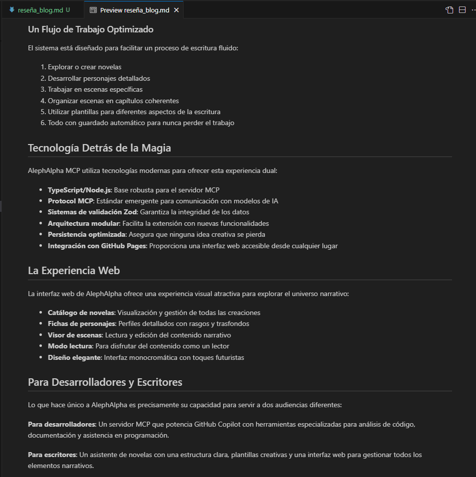This screenshot has height=477, width=476.
Task: Click the bold 'Integración con GitHub Pages' text
Action: tap(97, 246)
